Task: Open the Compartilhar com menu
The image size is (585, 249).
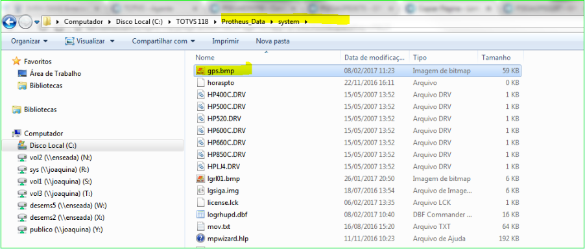Action: 163,41
